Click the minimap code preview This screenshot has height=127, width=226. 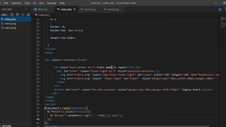coord(223,22)
